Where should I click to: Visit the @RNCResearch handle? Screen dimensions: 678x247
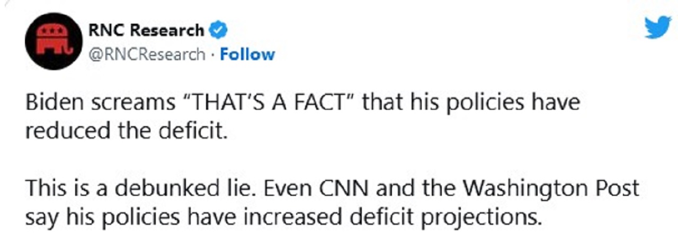(x=147, y=54)
